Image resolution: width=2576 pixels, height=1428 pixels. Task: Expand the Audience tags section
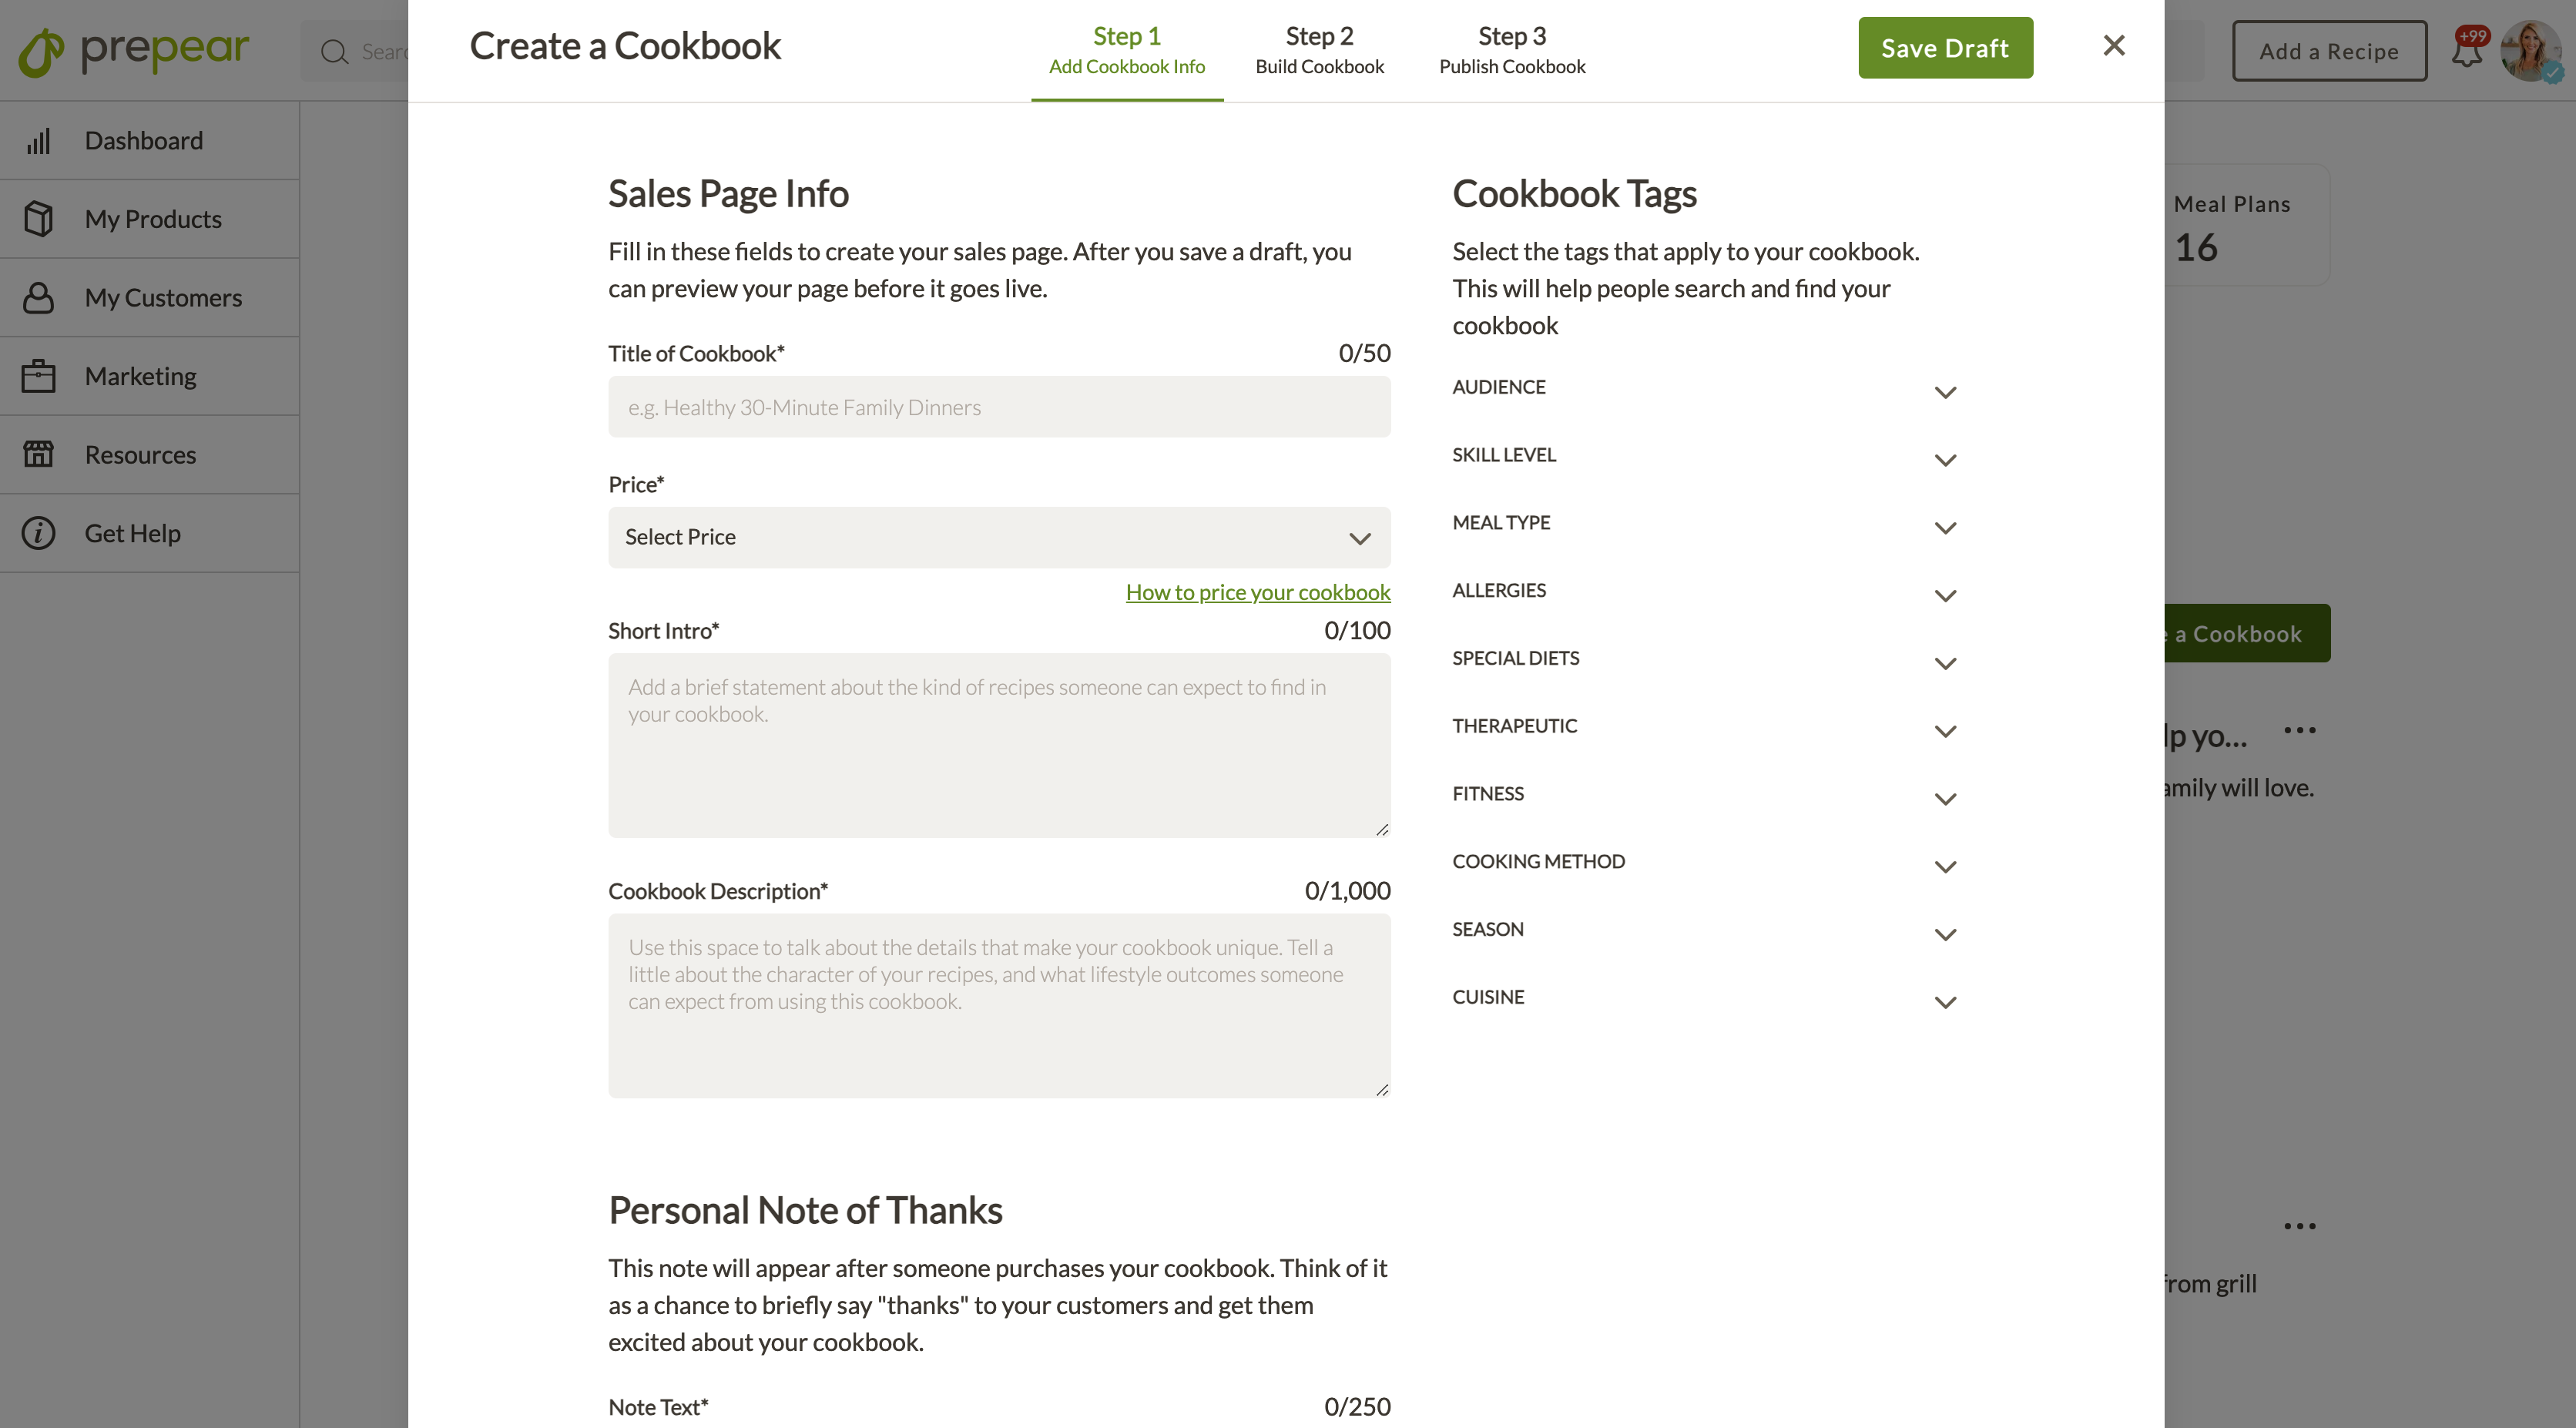click(x=1704, y=388)
